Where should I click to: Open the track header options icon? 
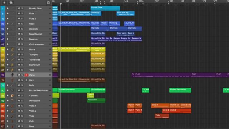[48, 3]
